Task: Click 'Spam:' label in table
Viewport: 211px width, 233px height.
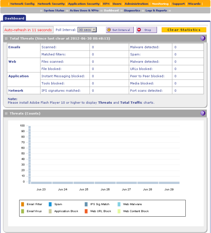Action: [x=135, y=54]
